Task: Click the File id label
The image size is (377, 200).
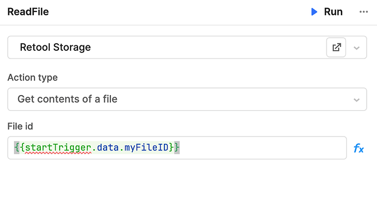Action: tap(20, 126)
